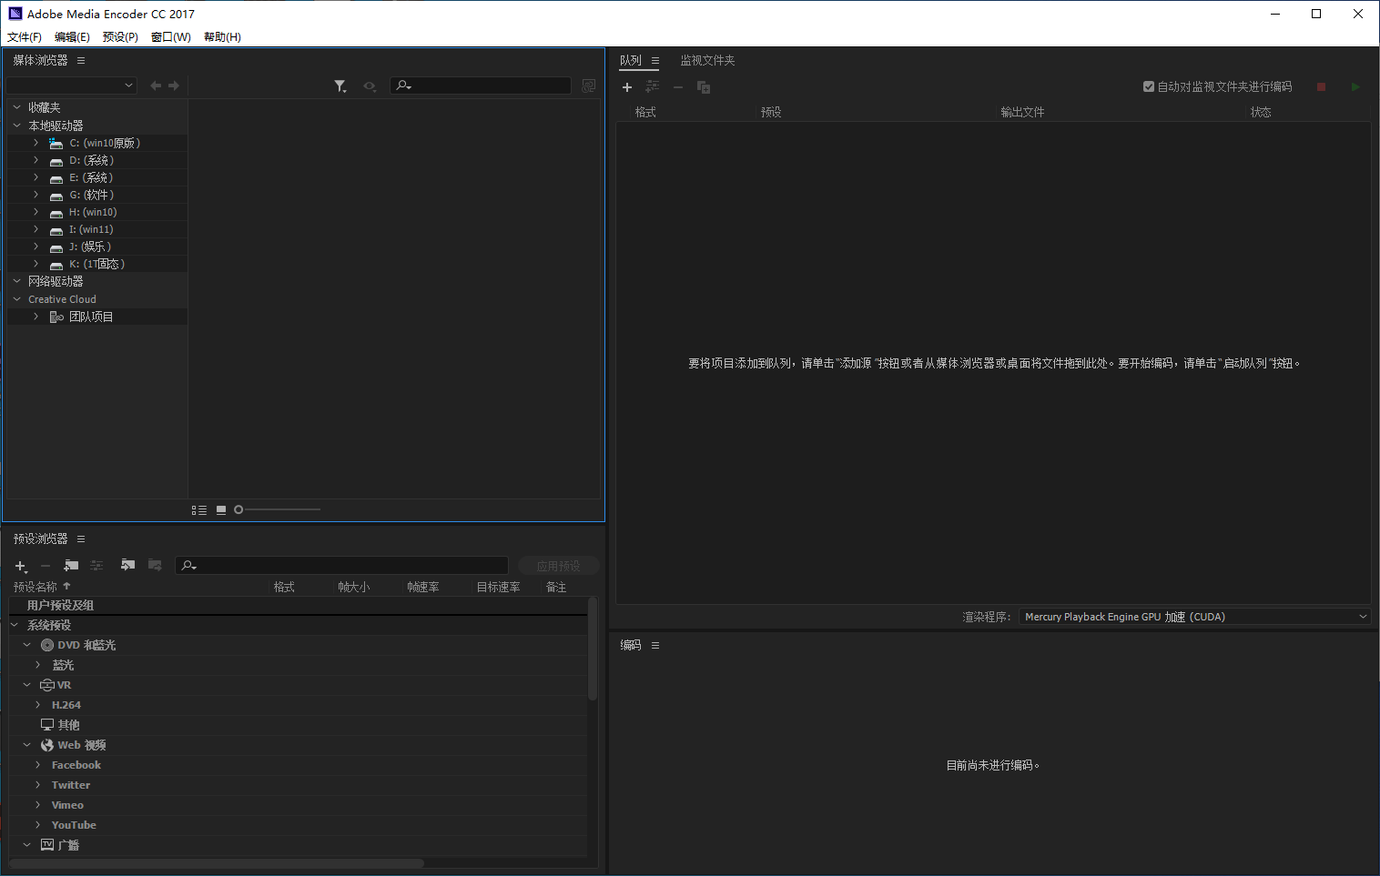This screenshot has height=876, width=1380.
Task: Create a new preset group folder
Action: point(71,566)
